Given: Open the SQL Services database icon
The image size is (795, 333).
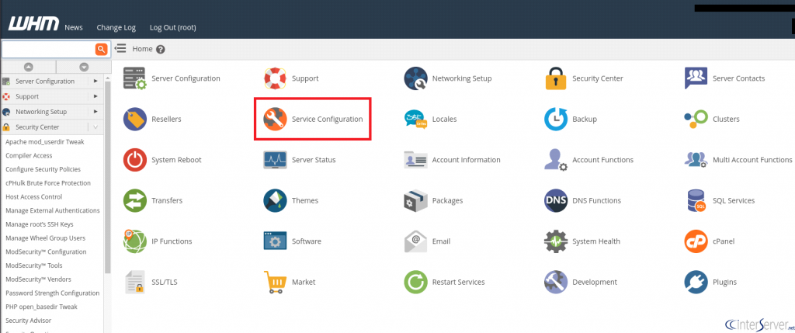Looking at the screenshot, I should (x=696, y=200).
